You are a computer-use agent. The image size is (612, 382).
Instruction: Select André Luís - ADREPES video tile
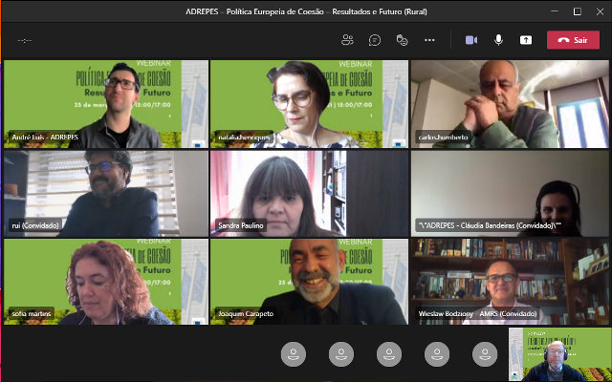click(105, 103)
